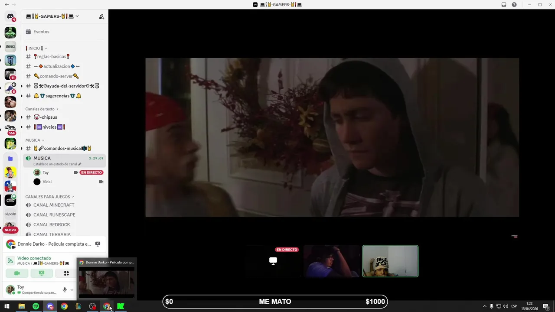Open the Hulk avatar server
This screenshot has width=555, height=312.
pos(10,32)
